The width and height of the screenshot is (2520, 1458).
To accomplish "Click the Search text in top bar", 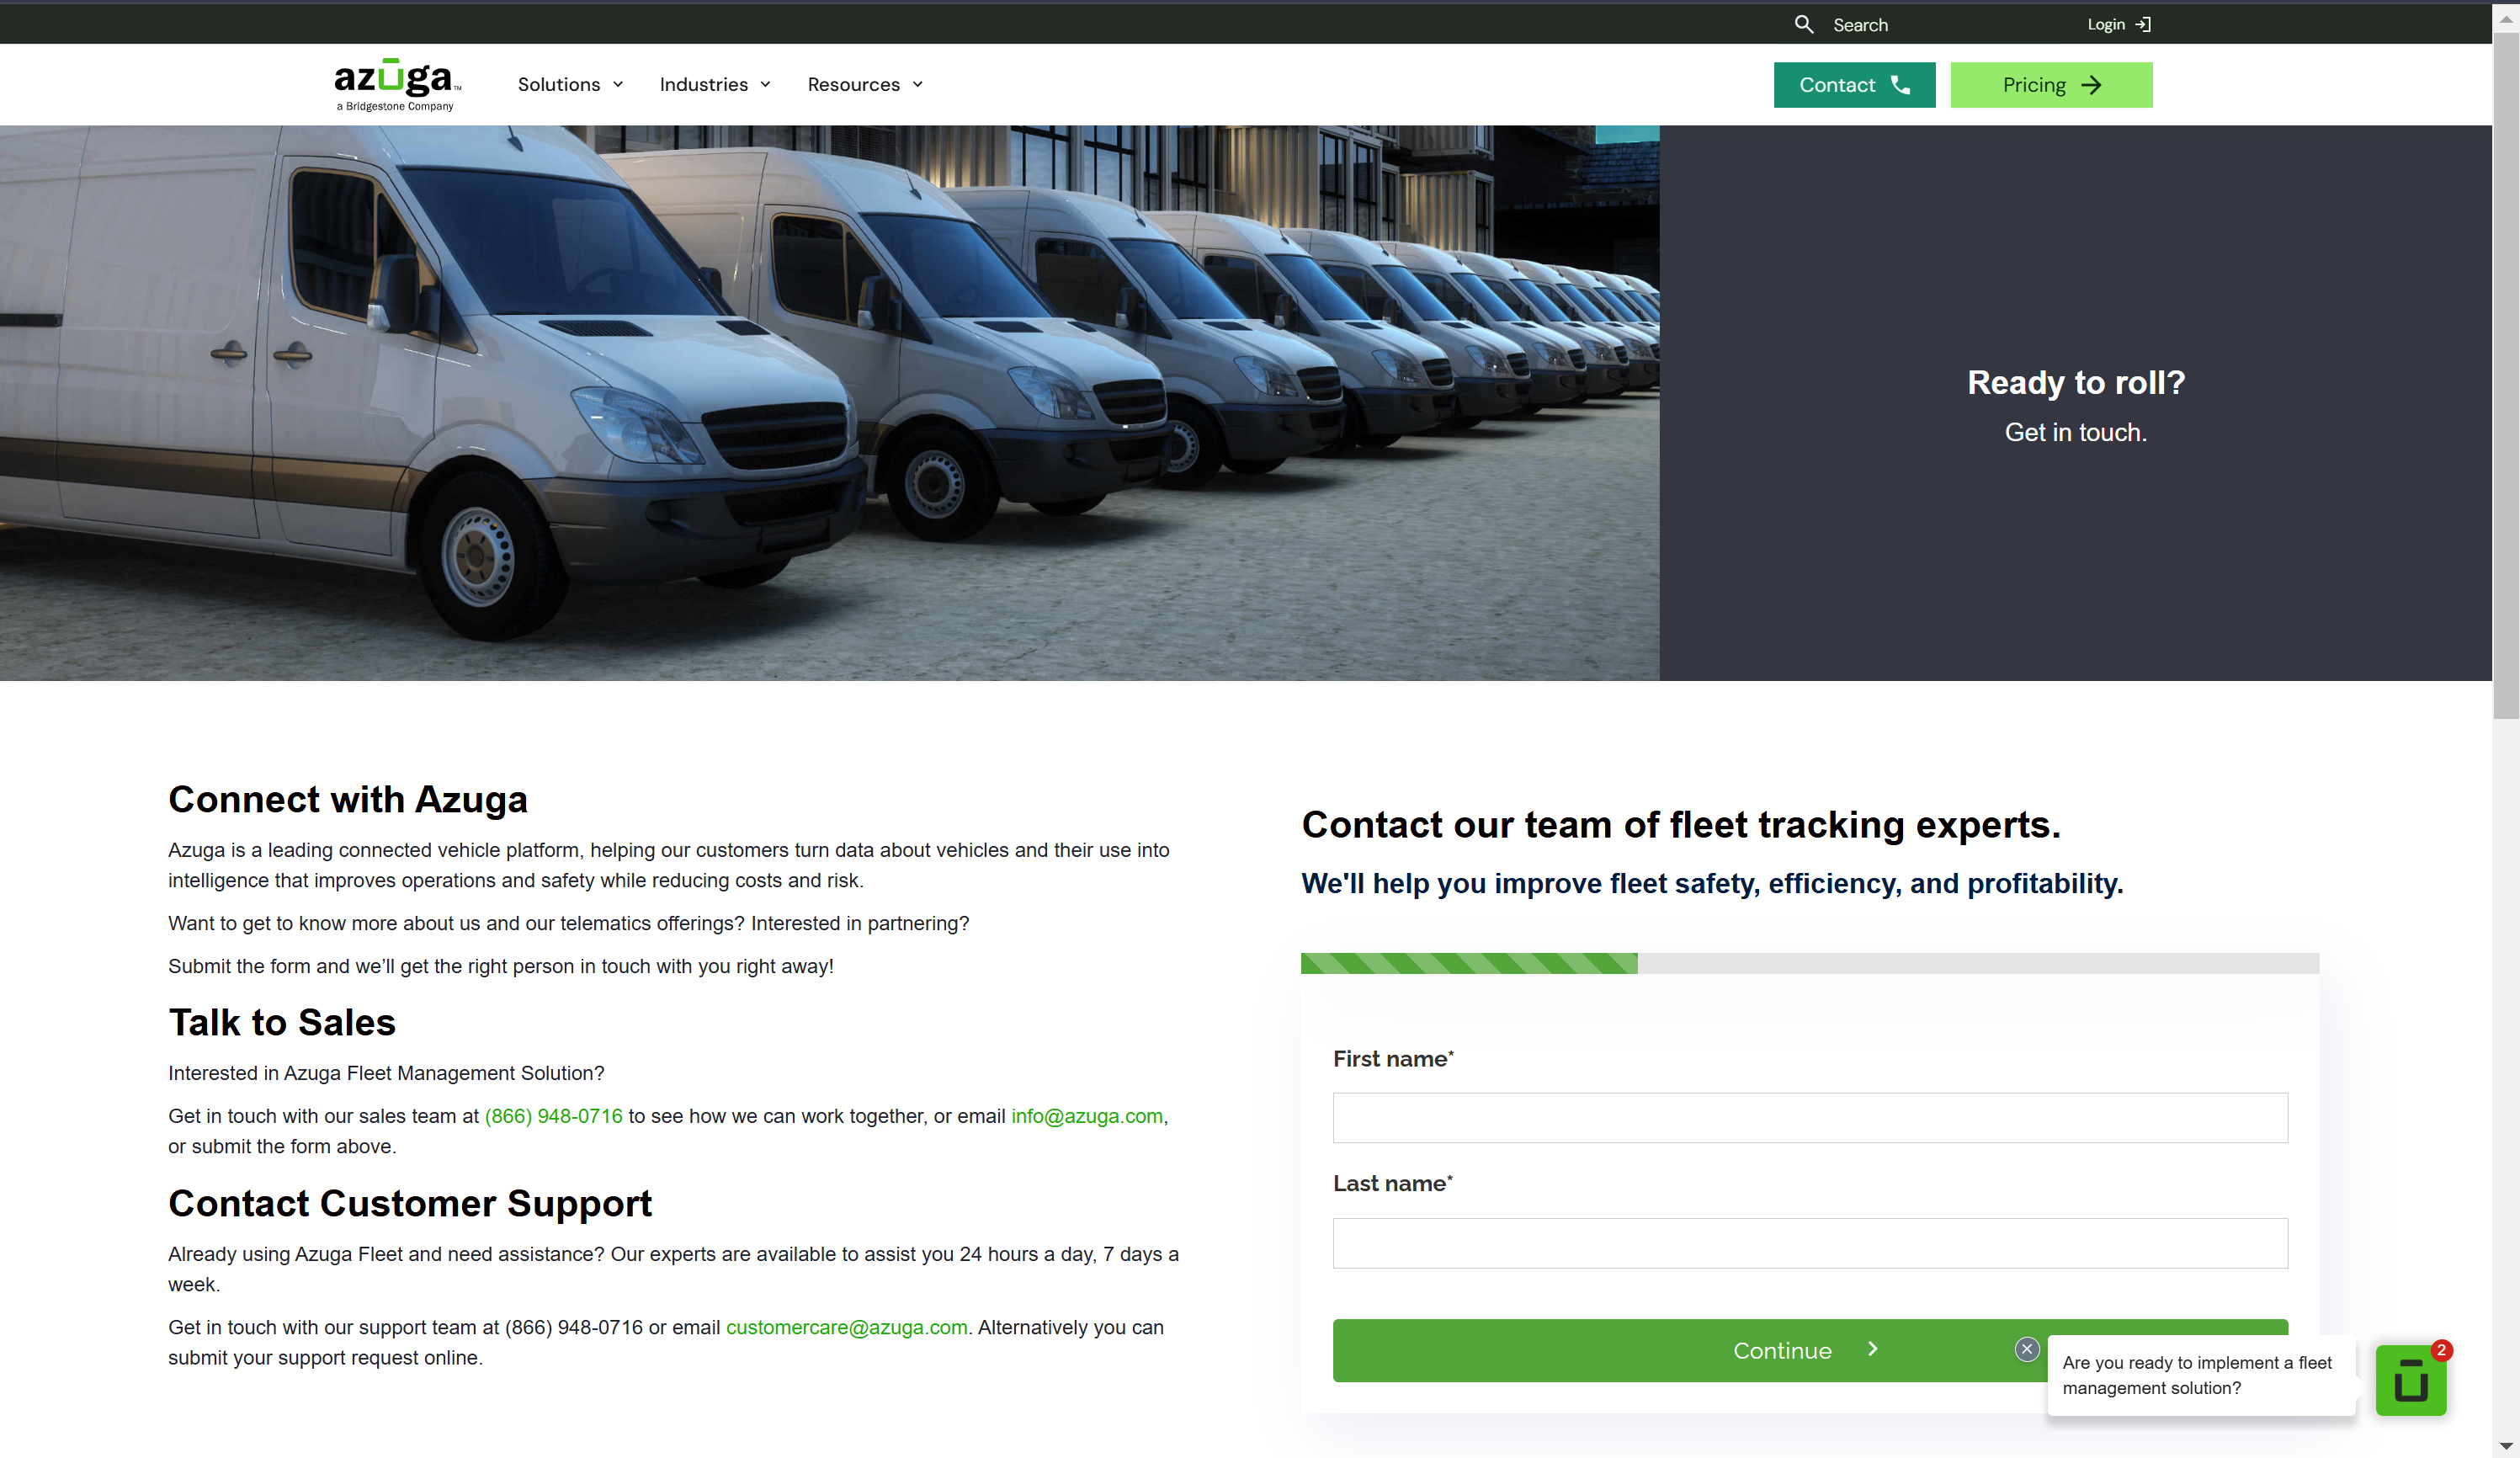I will (x=1860, y=25).
